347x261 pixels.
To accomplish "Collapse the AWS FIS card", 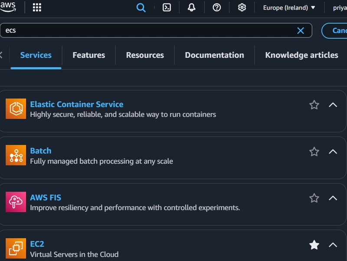I will click(333, 198).
